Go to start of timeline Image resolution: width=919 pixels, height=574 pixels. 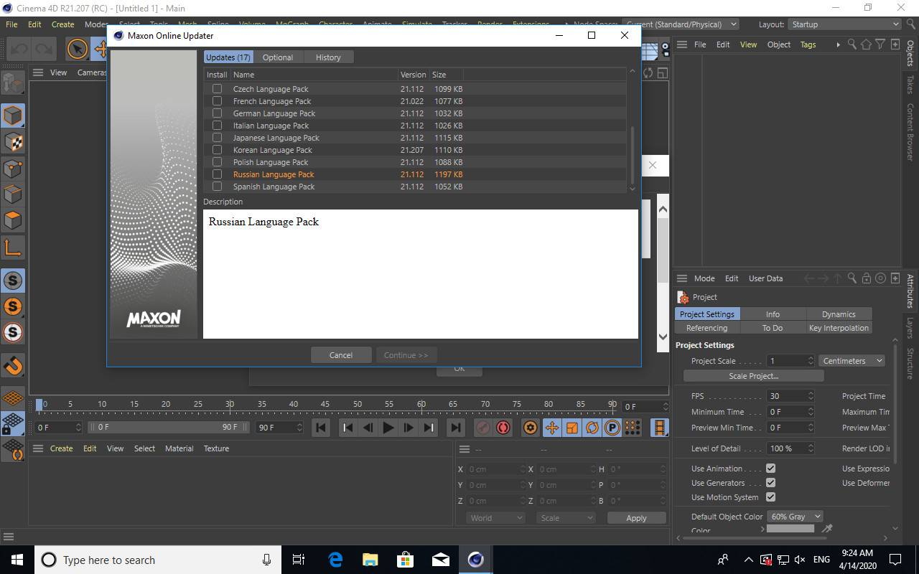[321, 428]
